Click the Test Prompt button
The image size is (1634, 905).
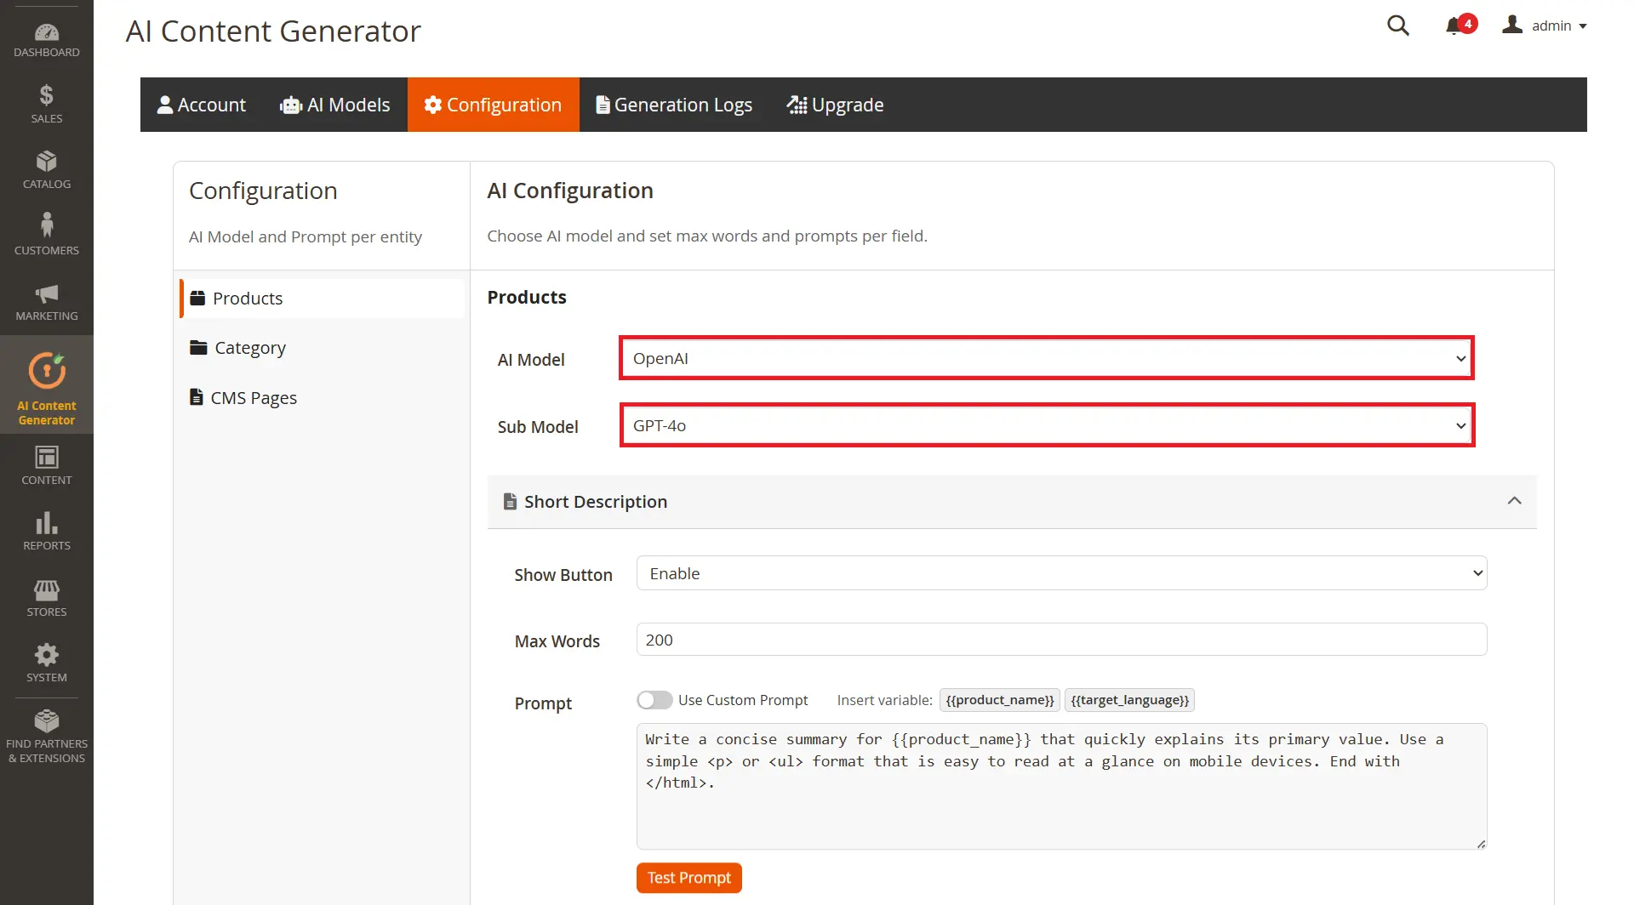688,877
